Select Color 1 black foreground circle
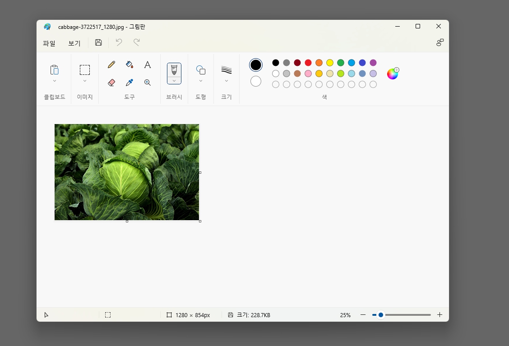The image size is (509, 346). pyautogui.click(x=256, y=65)
